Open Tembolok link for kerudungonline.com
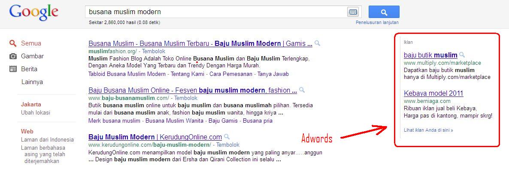This screenshot has height=169, width=509. coord(228,145)
